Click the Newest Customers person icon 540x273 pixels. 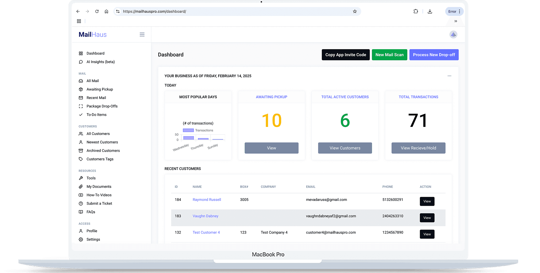click(81, 142)
